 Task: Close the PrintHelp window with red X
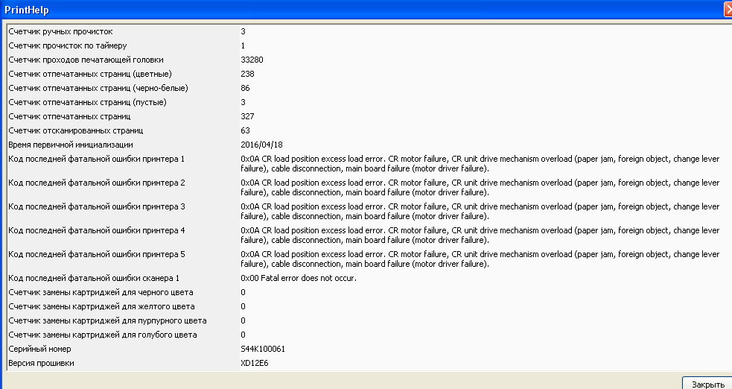728,10
